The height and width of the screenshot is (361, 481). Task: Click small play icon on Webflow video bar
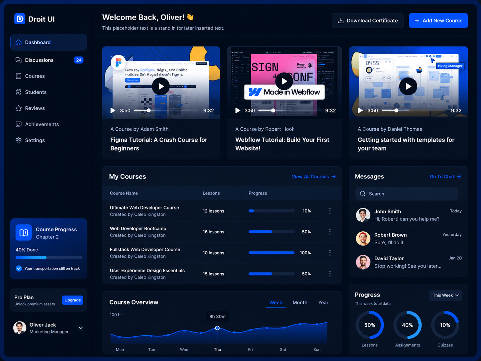coord(238,110)
